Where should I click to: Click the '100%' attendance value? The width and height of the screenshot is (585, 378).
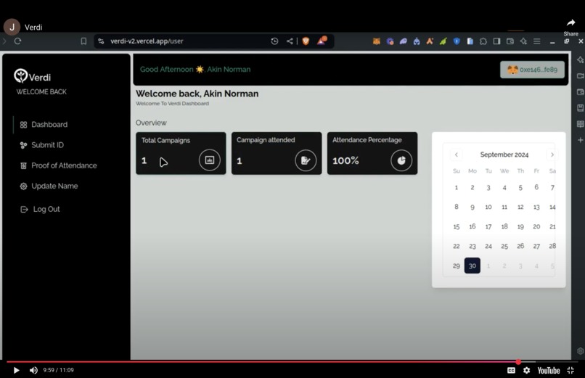click(345, 160)
